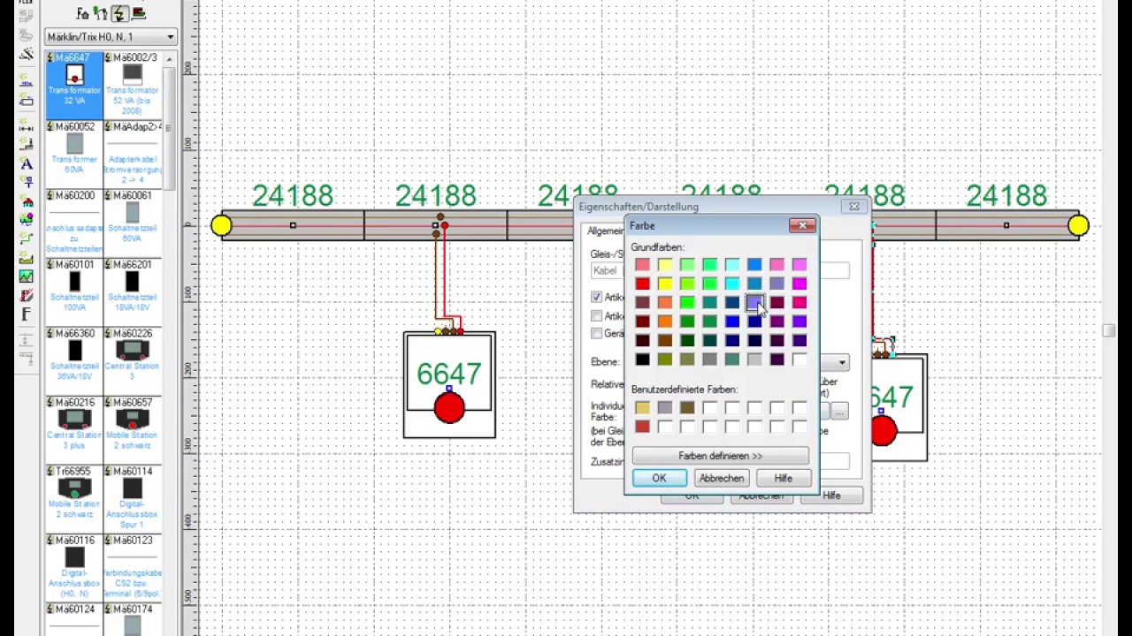Pick the brown custom color swatch
The height and width of the screenshot is (636, 1132).
(x=687, y=408)
